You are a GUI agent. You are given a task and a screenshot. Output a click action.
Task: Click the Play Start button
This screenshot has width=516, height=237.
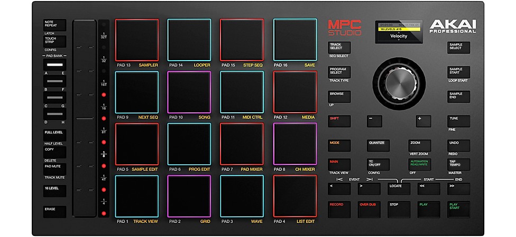click(x=458, y=210)
